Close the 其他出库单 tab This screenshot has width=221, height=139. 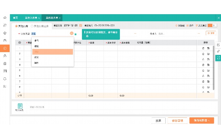coord(60,18)
